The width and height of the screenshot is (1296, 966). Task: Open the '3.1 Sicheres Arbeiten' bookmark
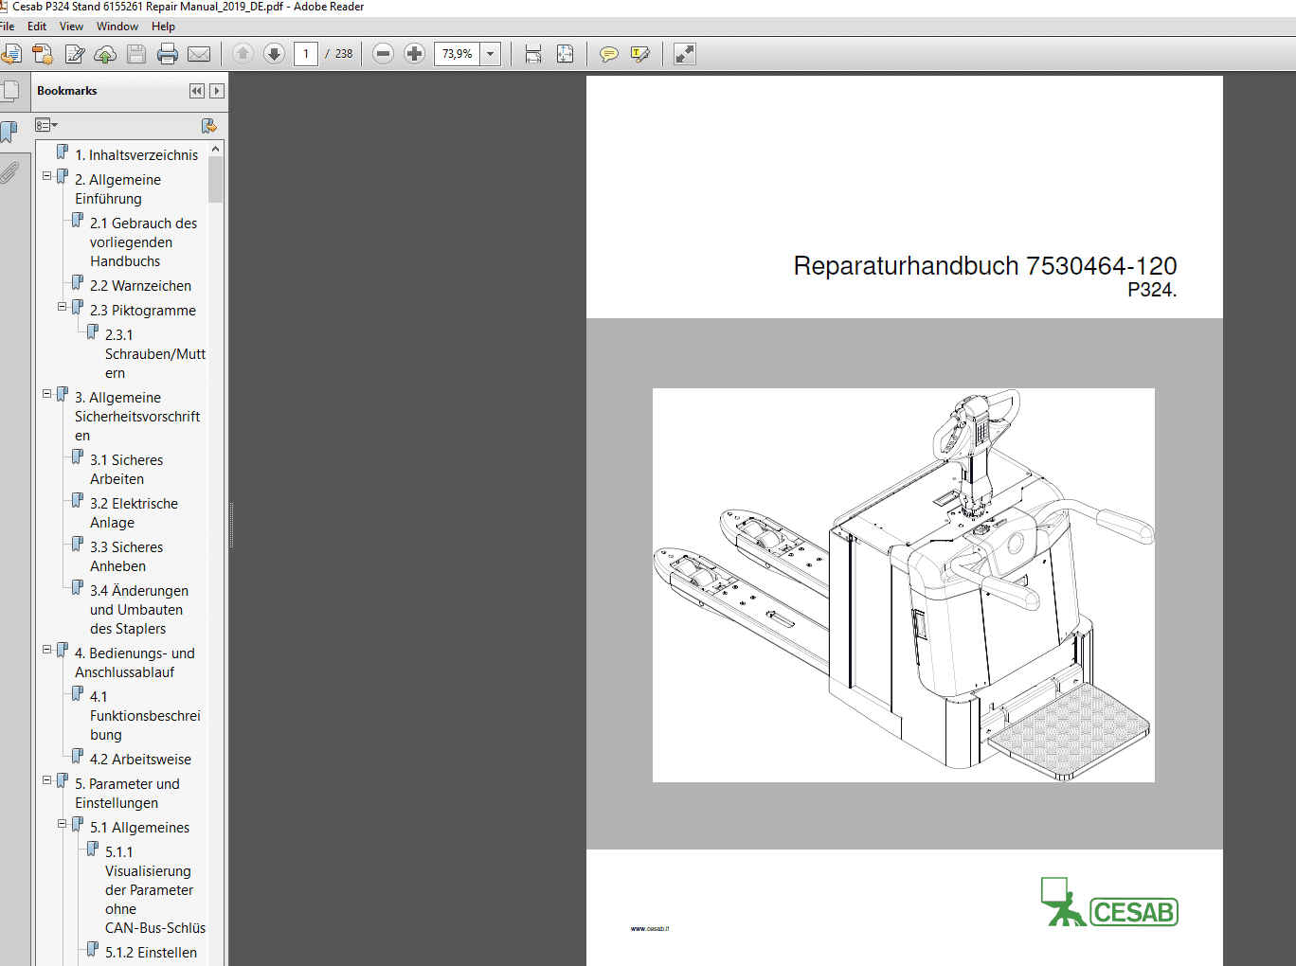pyautogui.click(x=126, y=470)
